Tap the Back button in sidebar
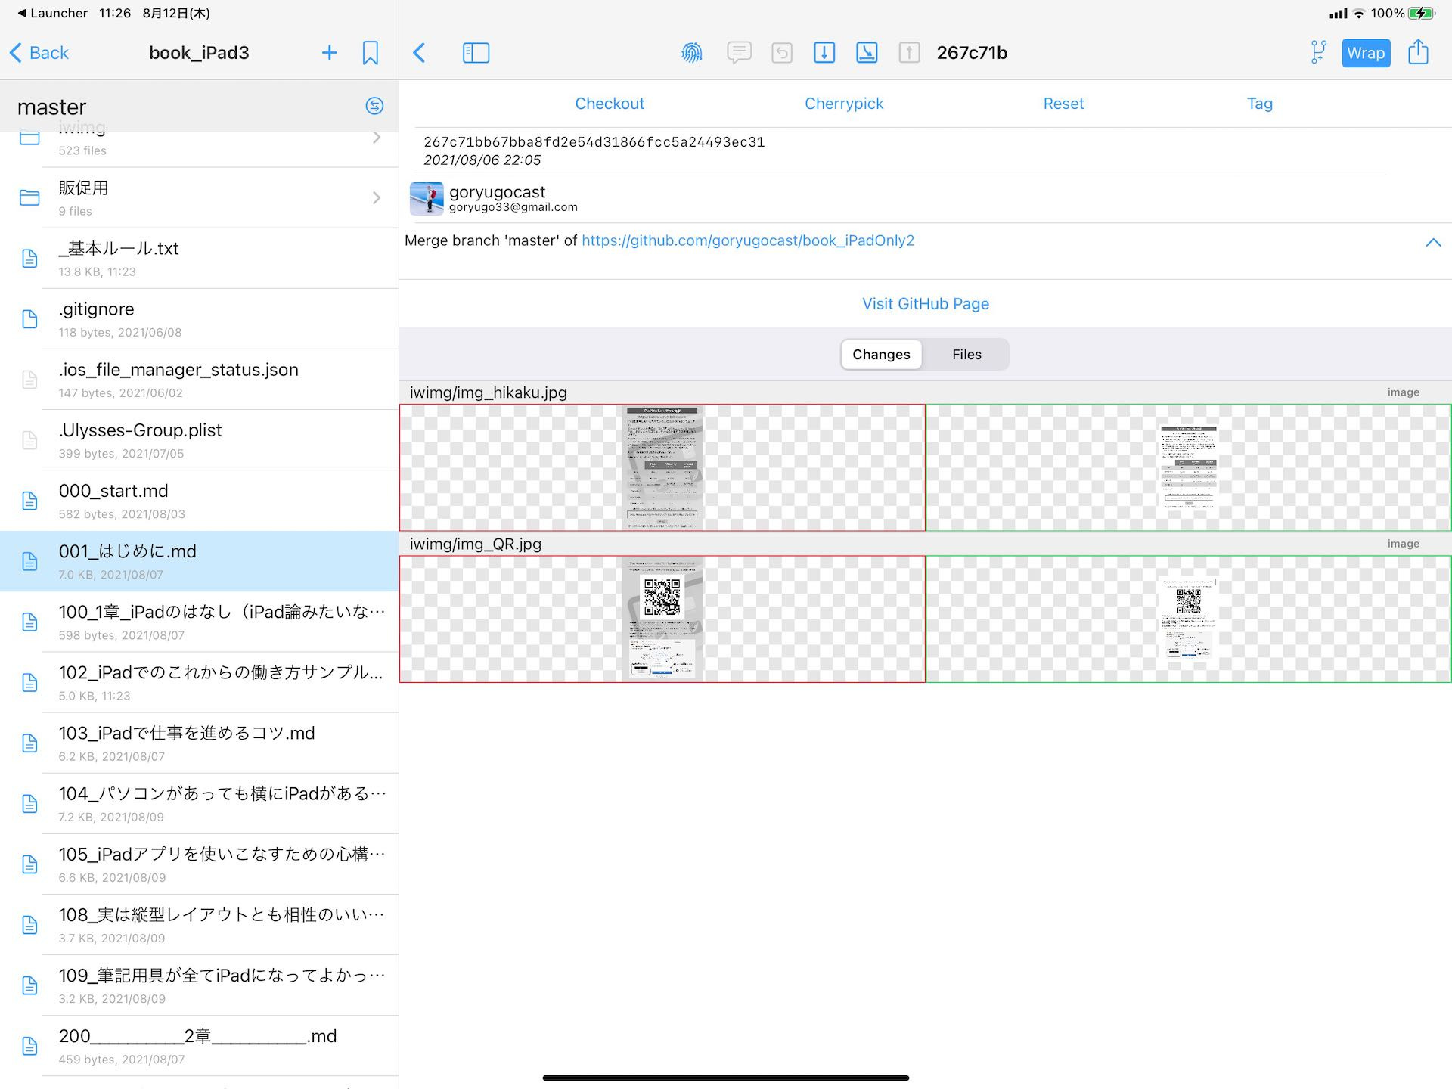 click(x=39, y=53)
